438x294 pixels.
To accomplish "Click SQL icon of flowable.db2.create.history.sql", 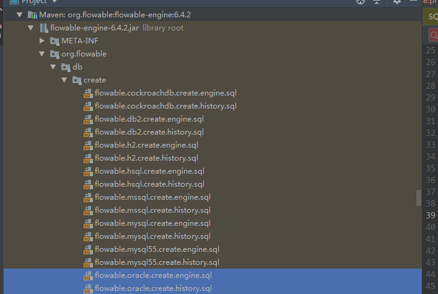I will click(x=88, y=133).
